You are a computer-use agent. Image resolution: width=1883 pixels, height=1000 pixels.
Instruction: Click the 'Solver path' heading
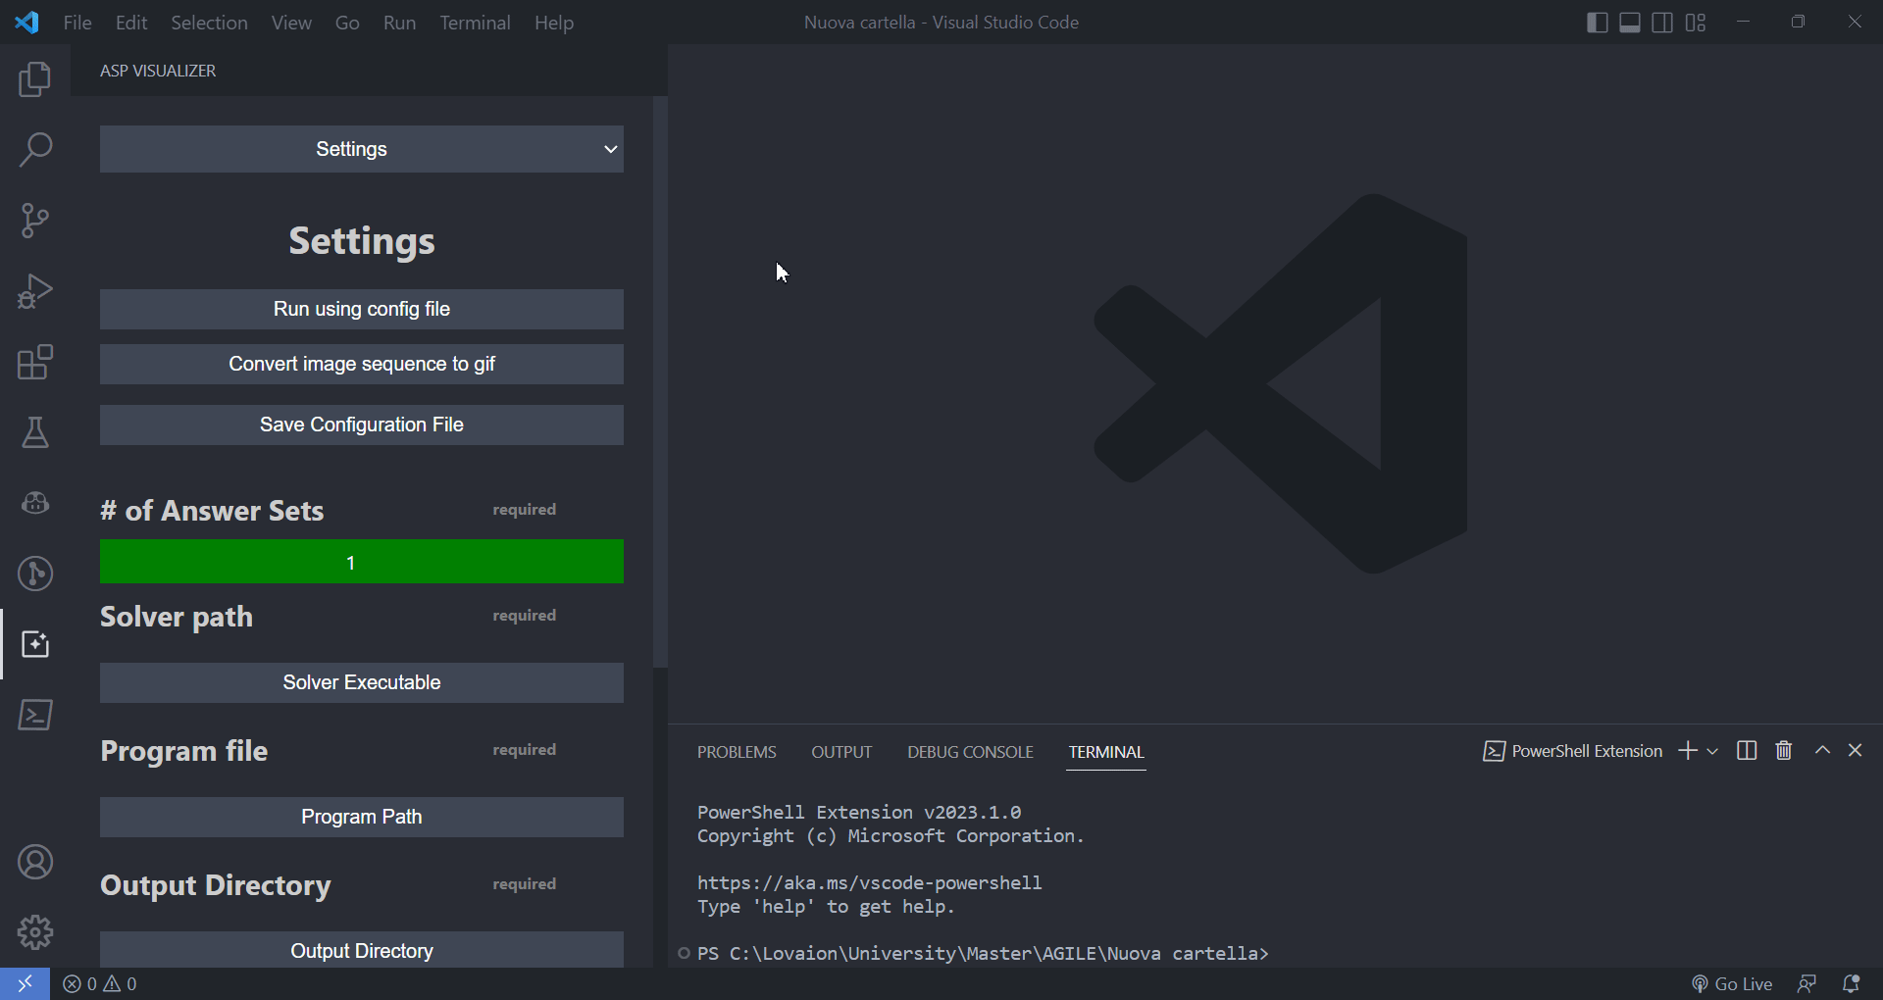coord(177,616)
